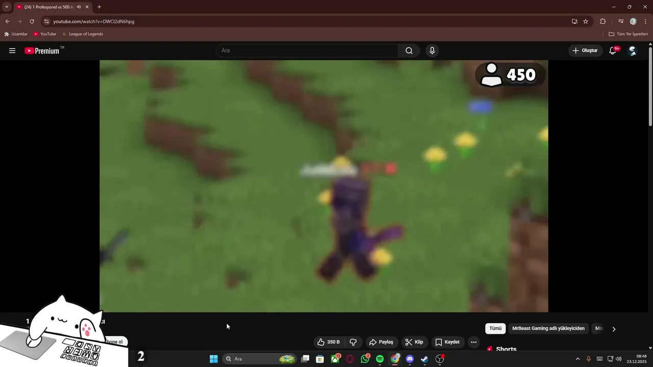Show more filter chips with right arrow

(614, 329)
